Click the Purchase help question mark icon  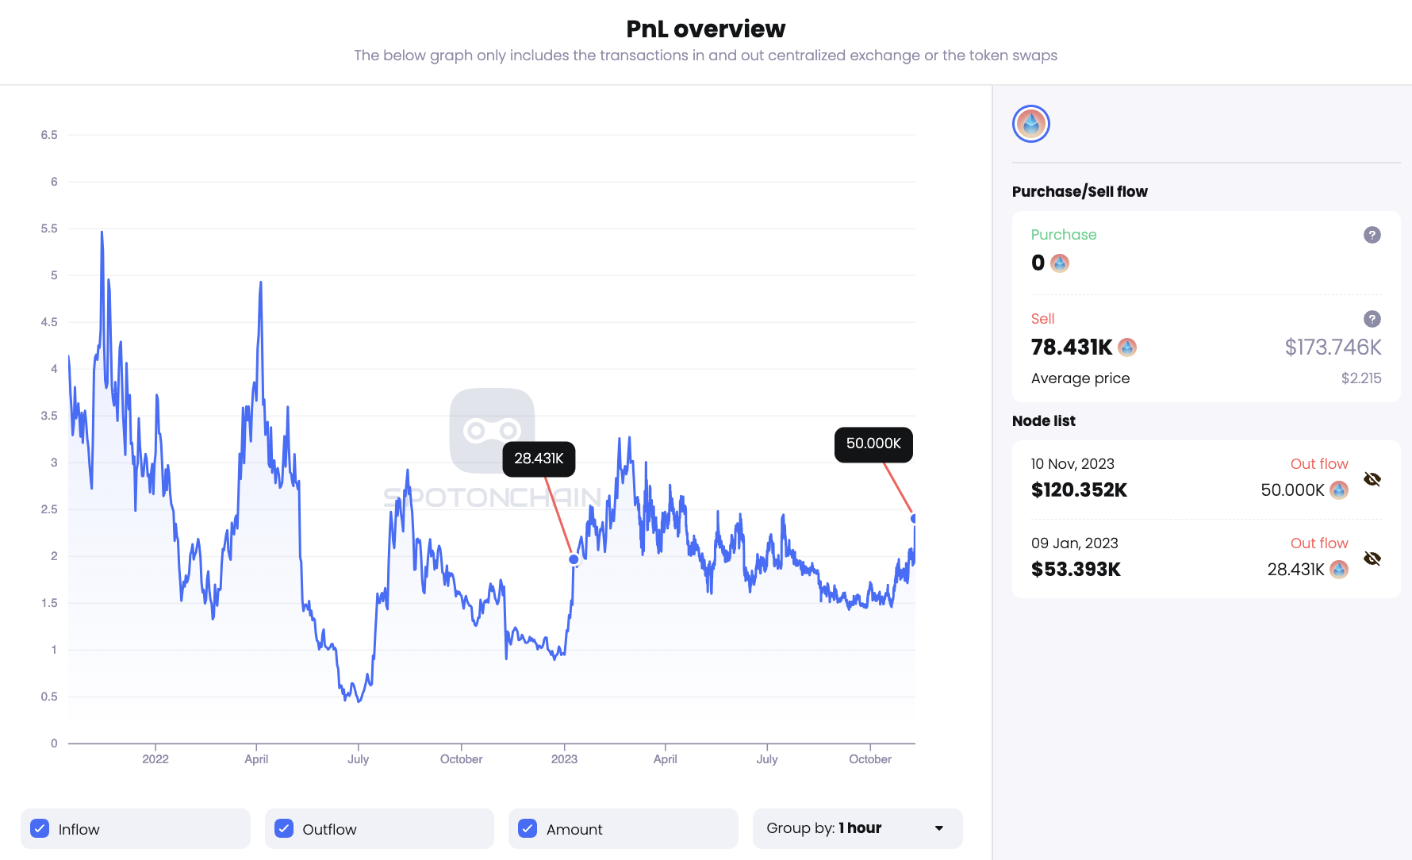1372,235
